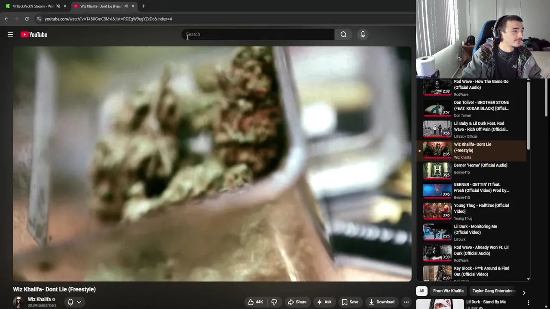Screen dimensions: 550x309
Task: Reload the page with refresh icon
Action: click(27, 19)
